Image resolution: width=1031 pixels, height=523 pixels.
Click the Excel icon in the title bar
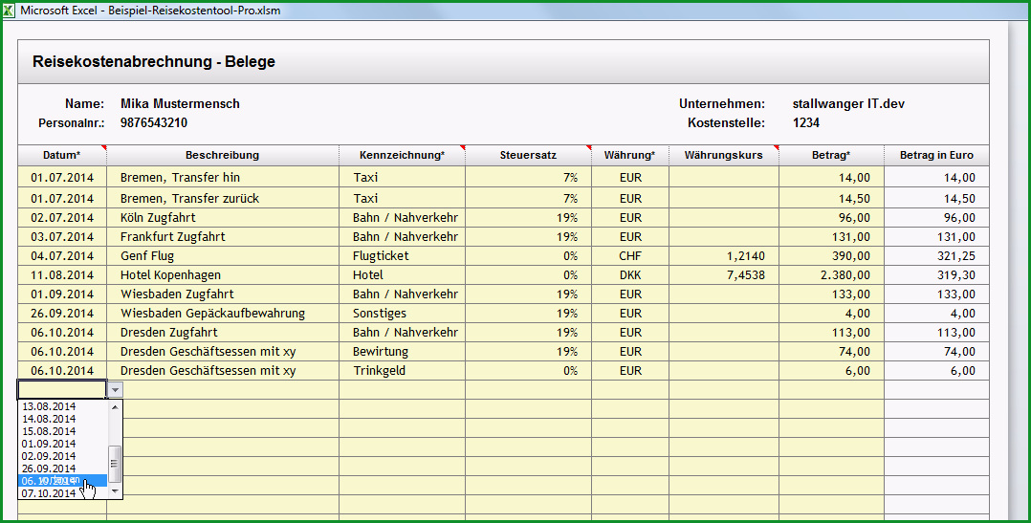click(10, 11)
